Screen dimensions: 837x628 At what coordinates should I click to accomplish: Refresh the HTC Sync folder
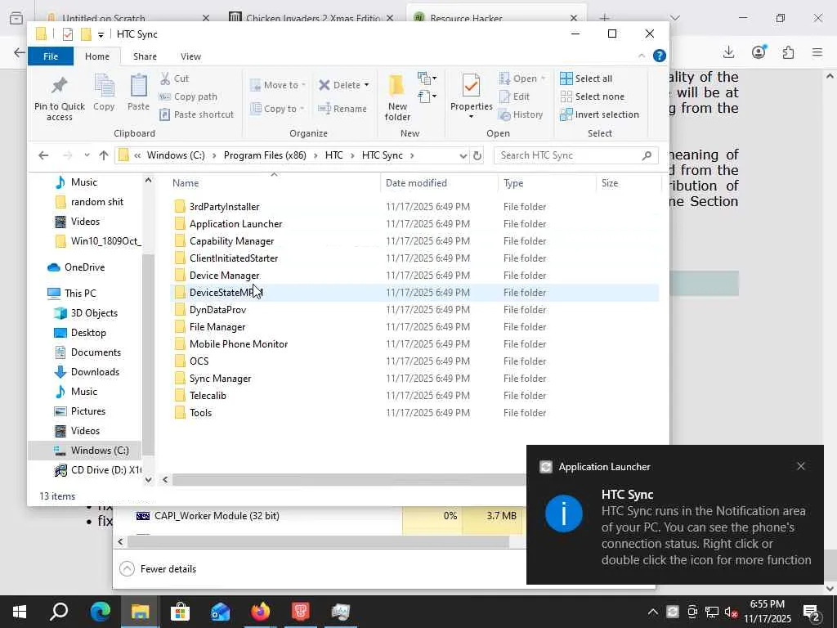pyautogui.click(x=477, y=156)
